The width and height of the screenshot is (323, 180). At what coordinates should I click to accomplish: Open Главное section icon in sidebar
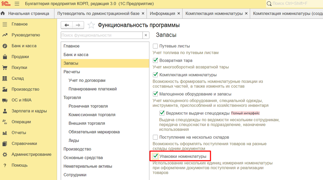pyautogui.click(x=5, y=24)
